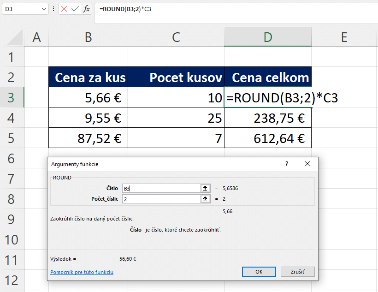The height and width of the screenshot is (292, 378).
Task: Focus the Počet_číslic argument field
Action: pyautogui.click(x=161, y=199)
